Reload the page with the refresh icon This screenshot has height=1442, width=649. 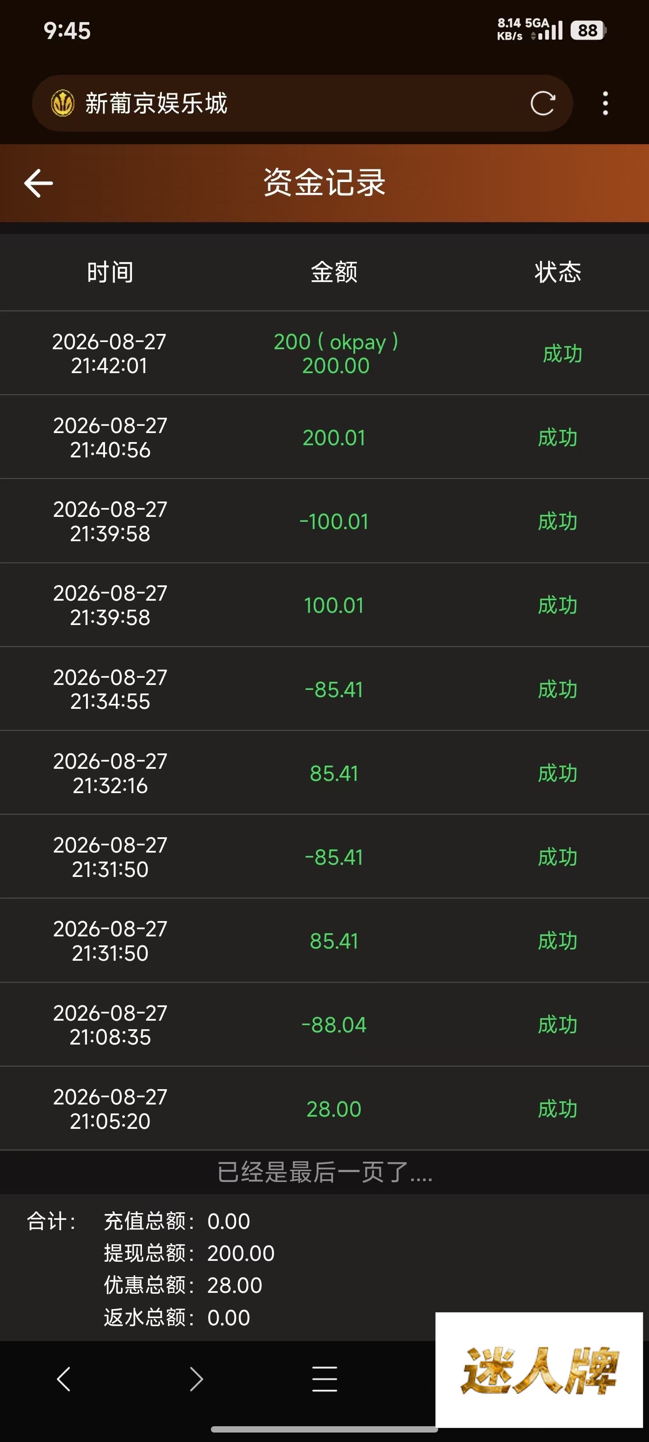pos(542,104)
